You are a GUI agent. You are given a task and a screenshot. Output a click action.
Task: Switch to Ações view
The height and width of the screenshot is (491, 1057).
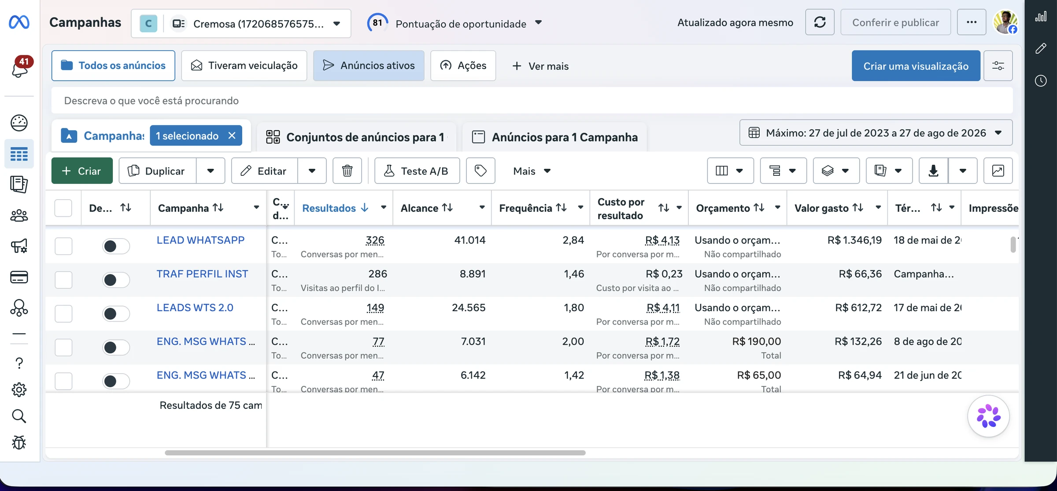click(x=463, y=65)
